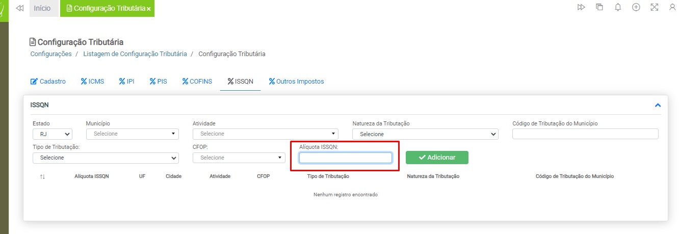Open the window copies icon in top bar
The image size is (679, 234).
[x=599, y=7]
